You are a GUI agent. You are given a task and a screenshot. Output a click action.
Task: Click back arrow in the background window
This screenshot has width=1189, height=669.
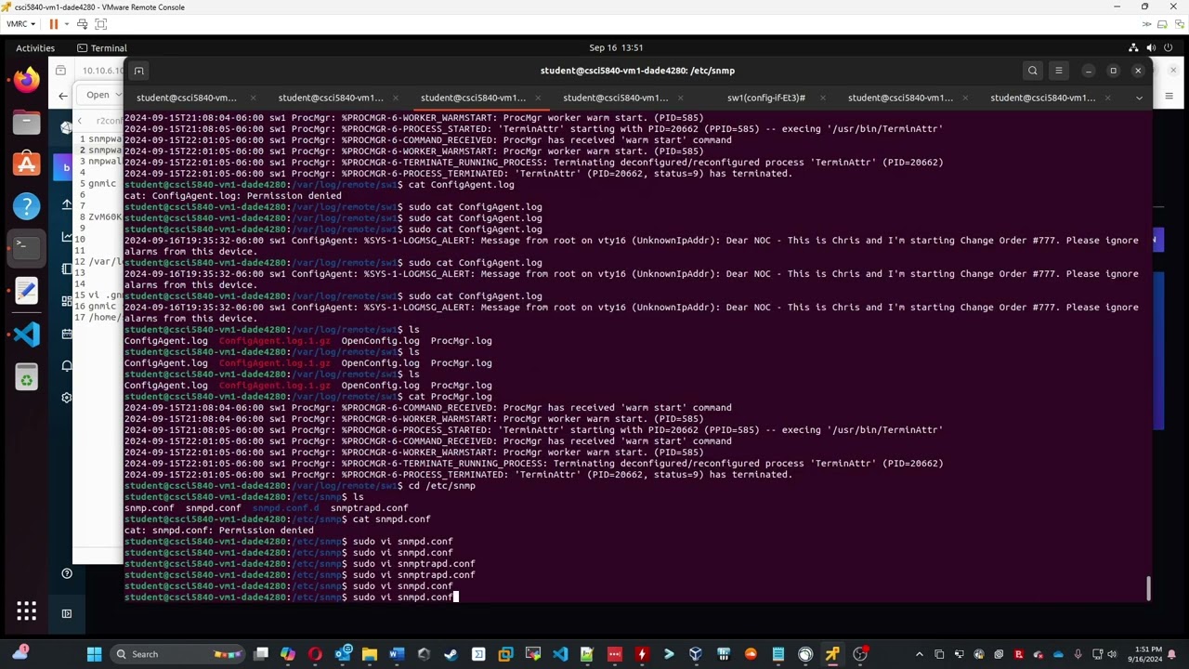pos(63,95)
